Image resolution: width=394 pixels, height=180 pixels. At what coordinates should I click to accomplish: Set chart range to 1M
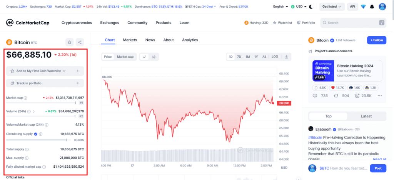pos(248,57)
